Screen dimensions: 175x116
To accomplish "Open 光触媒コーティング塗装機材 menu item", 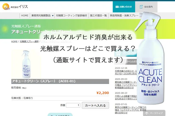I will (71, 16).
